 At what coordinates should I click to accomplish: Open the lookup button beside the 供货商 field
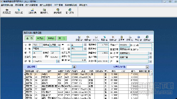click(151, 53)
